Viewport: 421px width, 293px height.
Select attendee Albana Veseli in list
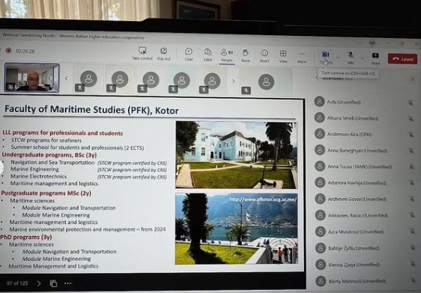coord(353,118)
